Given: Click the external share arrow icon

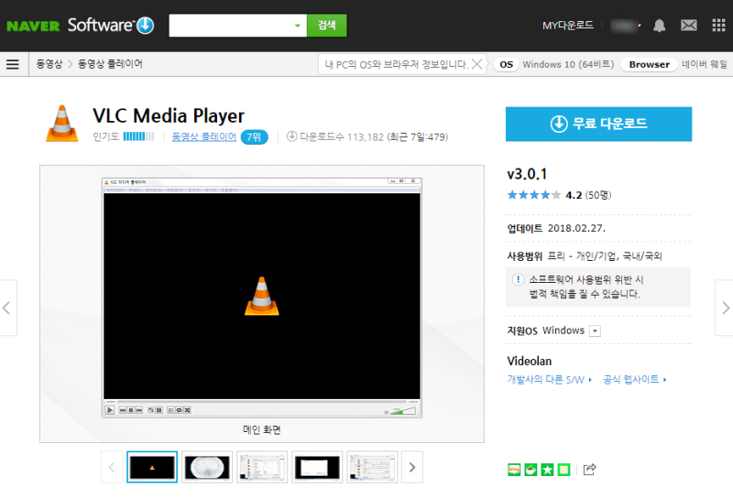Looking at the screenshot, I should [590, 469].
